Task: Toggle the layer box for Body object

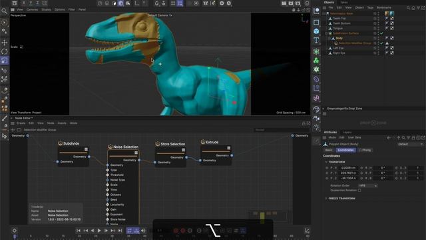Action: [x=375, y=38]
